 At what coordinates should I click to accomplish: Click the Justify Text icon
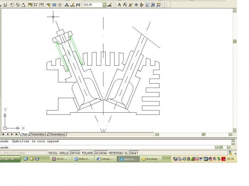point(153,5)
